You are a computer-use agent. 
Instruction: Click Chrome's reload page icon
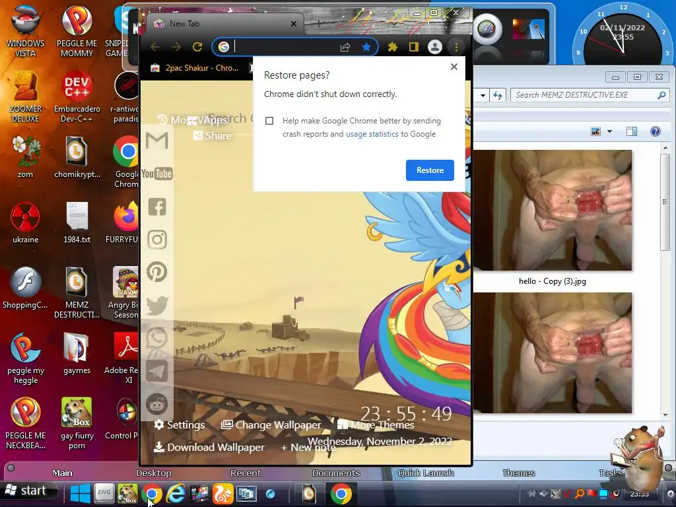pos(197,47)
